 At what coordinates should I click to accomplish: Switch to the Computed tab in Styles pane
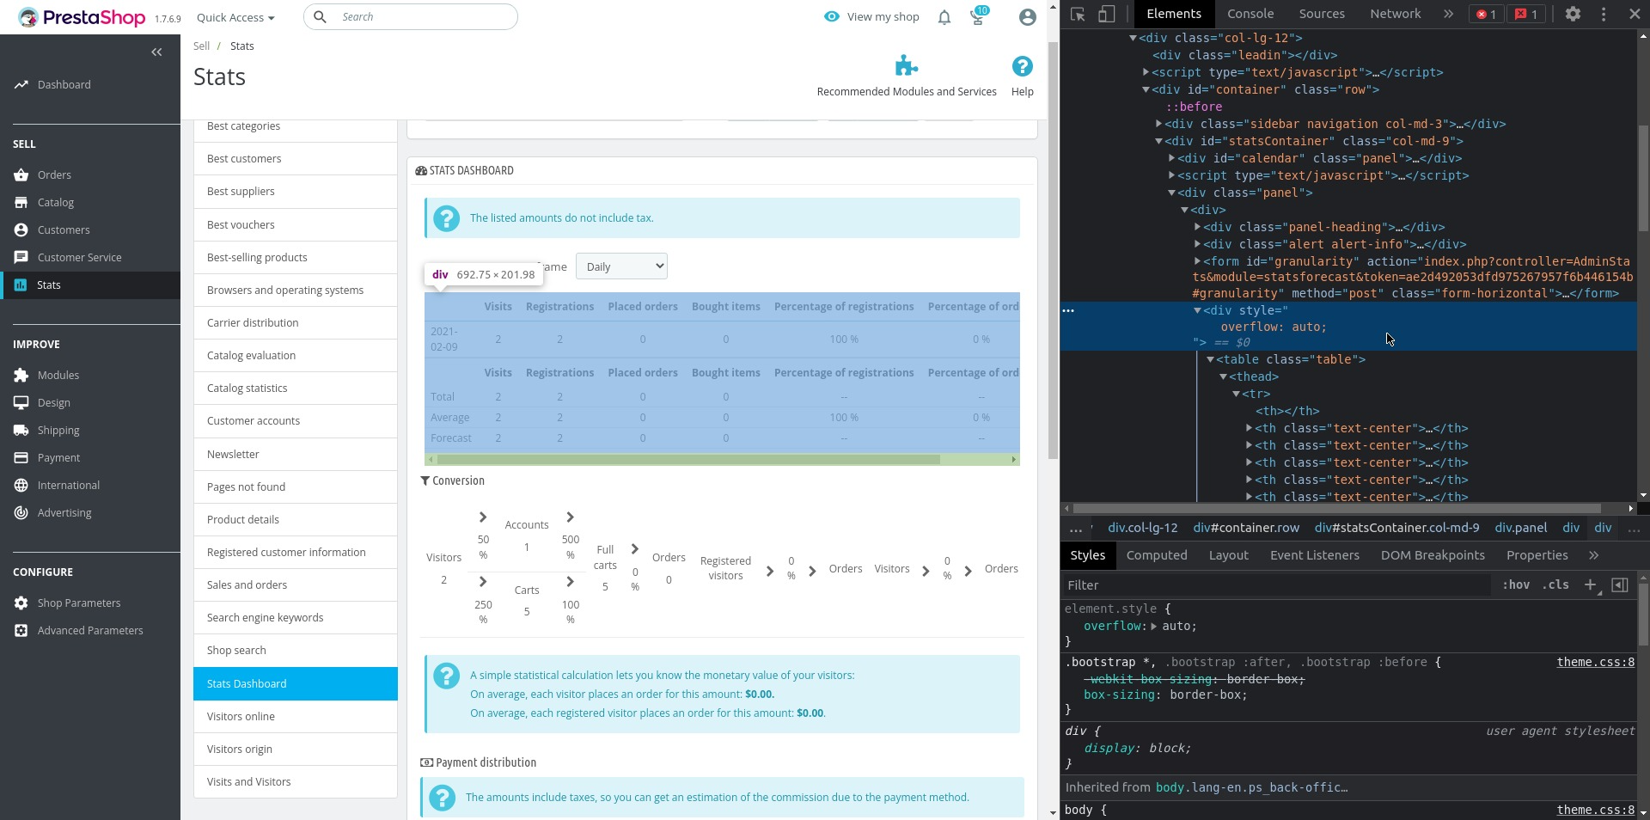coord(1157,554)
